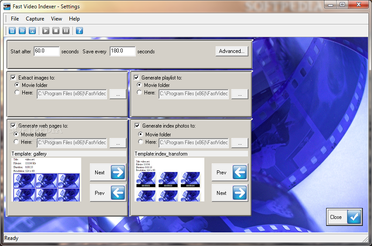The height and width of the screenshot is (246, 372).
Task: Open the Help menu
Action: point(74,19)
